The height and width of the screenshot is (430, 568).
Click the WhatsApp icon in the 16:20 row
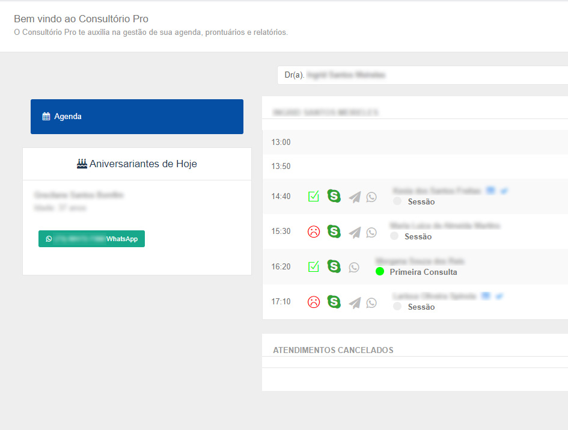tap(354, 267)
